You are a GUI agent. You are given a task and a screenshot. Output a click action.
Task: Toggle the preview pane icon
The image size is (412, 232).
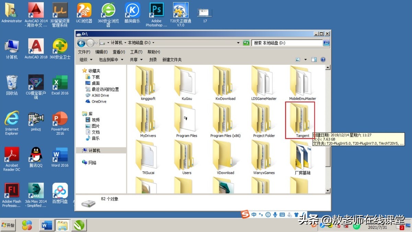[313, 59]
